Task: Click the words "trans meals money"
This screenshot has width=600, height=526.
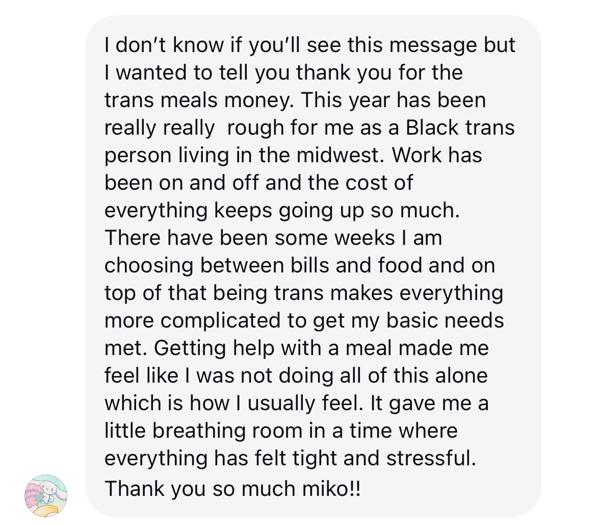Action: 196,100
